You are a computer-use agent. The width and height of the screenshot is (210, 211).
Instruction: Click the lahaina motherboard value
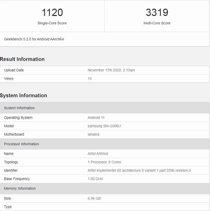click(x=93, y=134)
